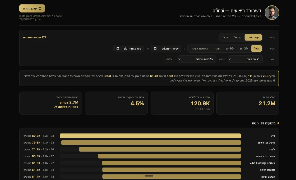The width and height of the screenshot is (296, 180).
Task: Click the 63.3K value in אוטומציה וסוכנים row
Action: (x=36, y=156)
